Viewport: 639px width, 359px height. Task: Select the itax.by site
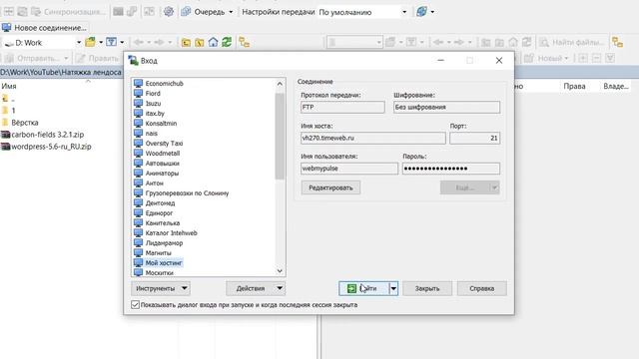click(x=155, y=113)
